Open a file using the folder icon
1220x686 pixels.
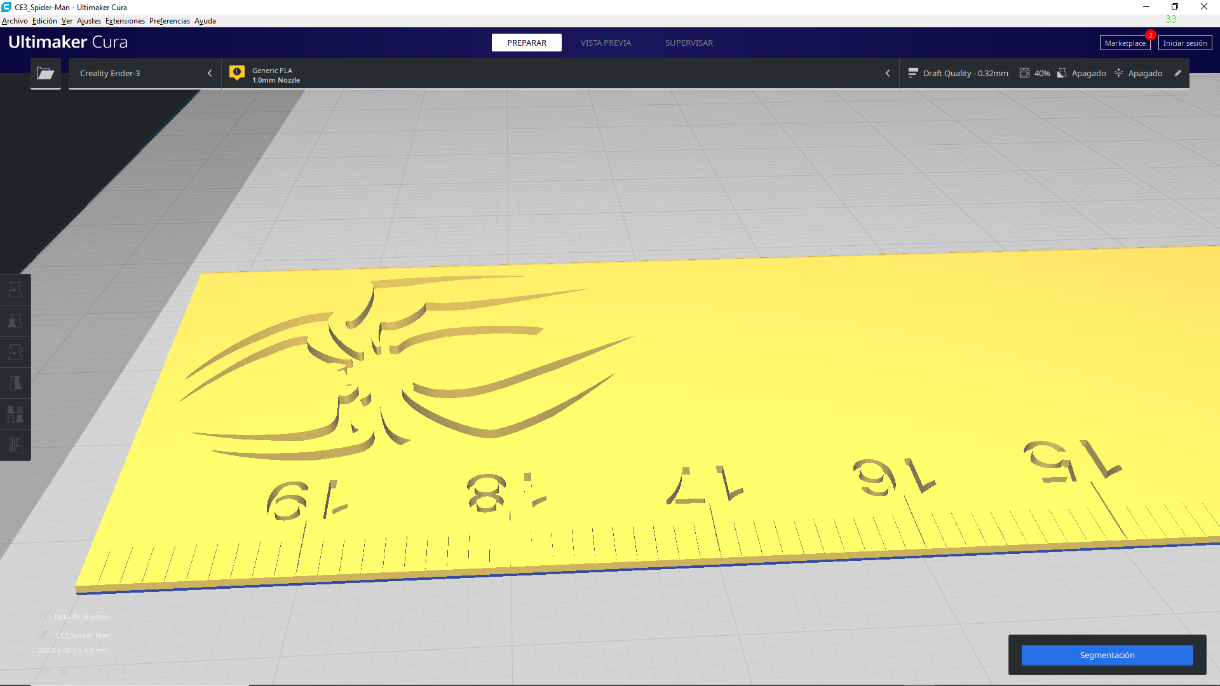pos(45,73)
